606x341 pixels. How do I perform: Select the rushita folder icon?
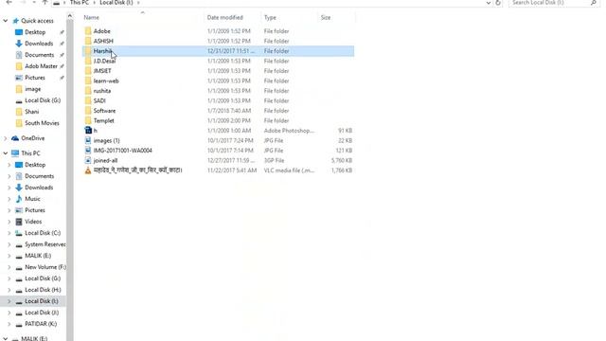[88, 91]
